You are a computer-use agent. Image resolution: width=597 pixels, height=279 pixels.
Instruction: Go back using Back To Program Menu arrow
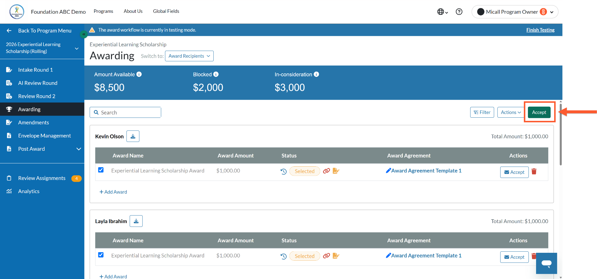tap(9, 31)
